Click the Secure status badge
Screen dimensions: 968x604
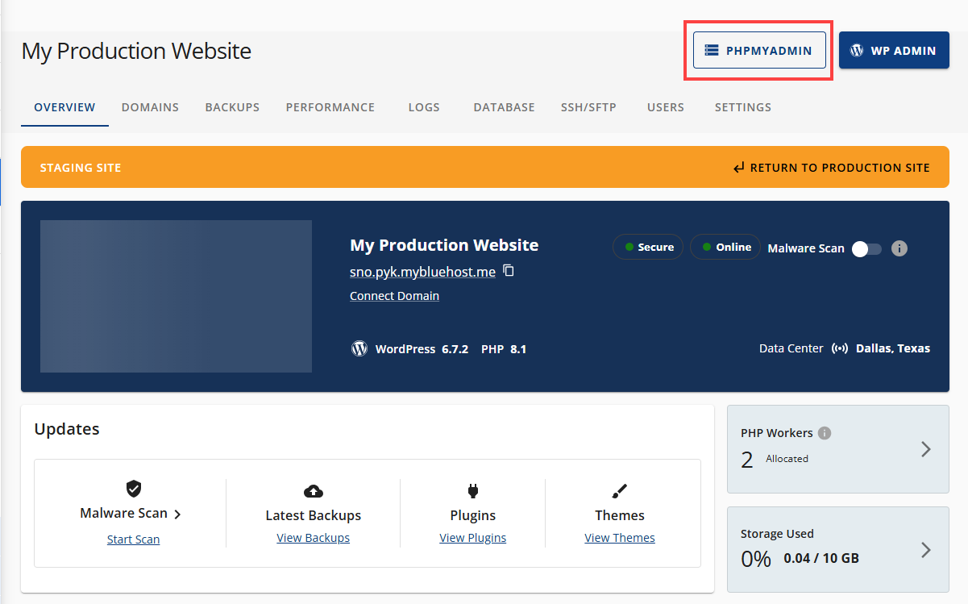point(648,247)
